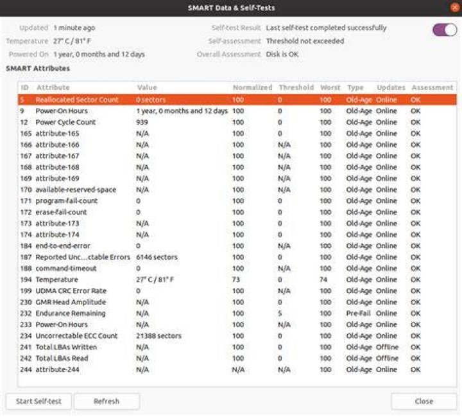Image resolution: width=462 pixels, height=417 pixels.
Task: Click the 0 sectors value in highlighted row
Action: coord(151,100)
